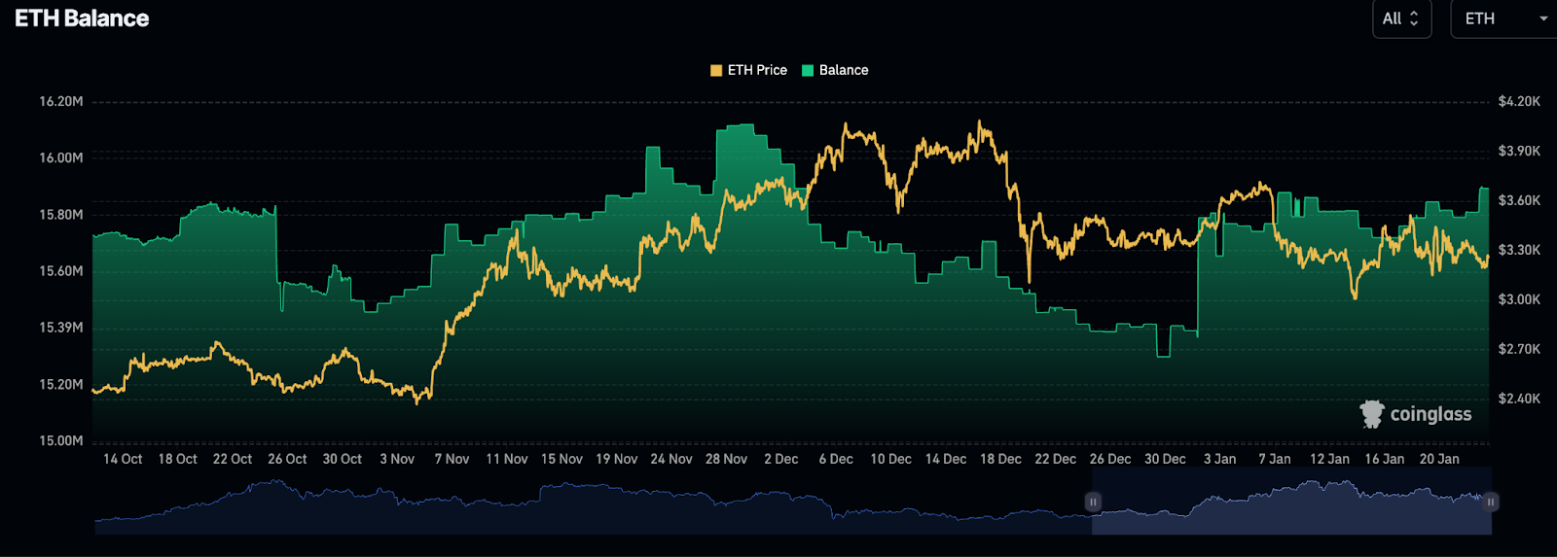Click the up-down chevrons beside All

[1414, 18]
